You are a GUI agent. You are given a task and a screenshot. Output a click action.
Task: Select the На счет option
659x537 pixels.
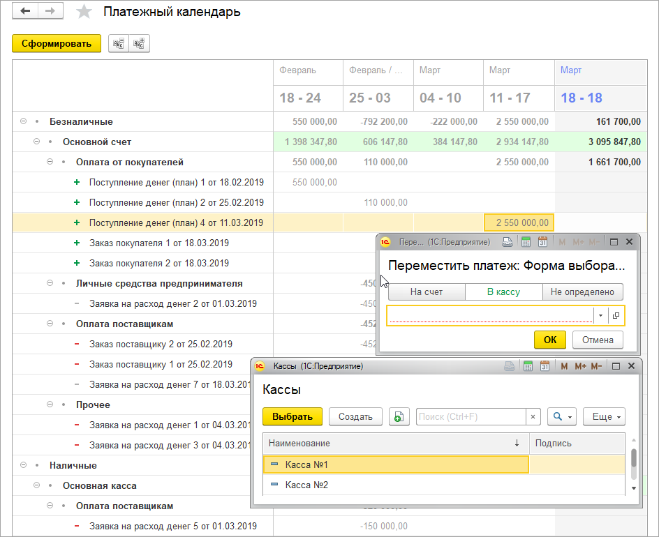[427, 292]
